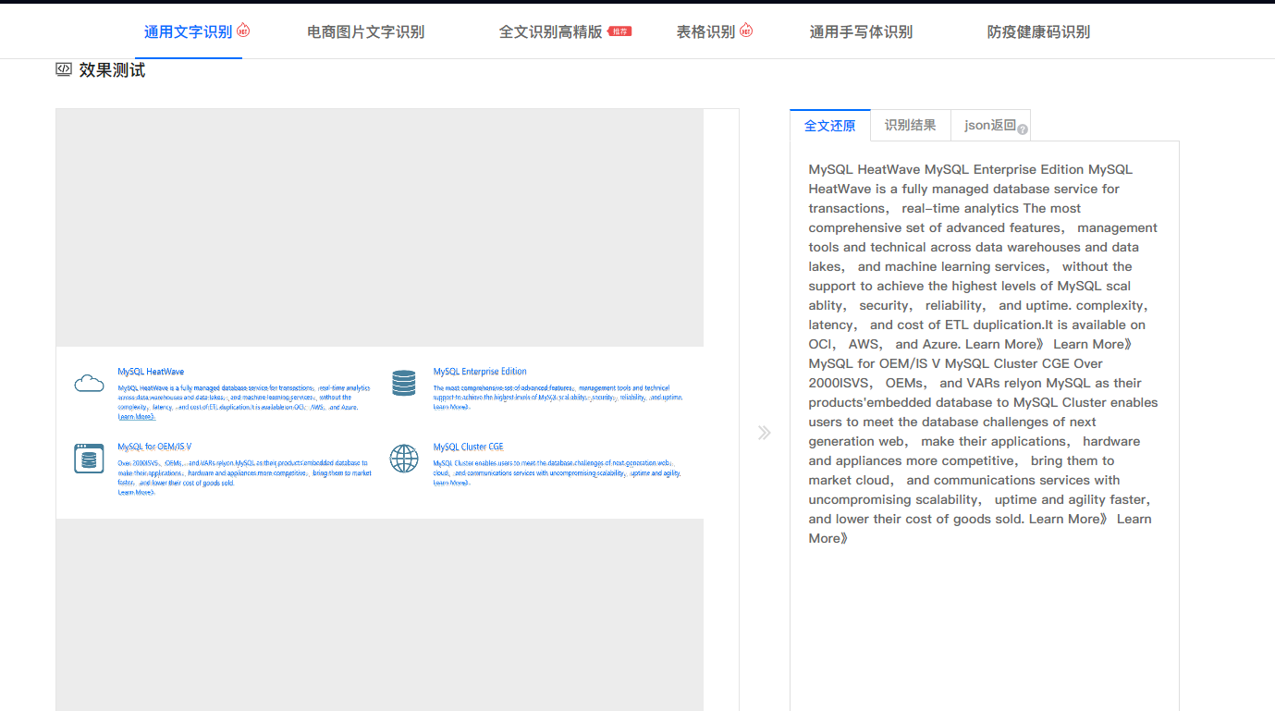Image resolution: width=1275 pixels, height=711 pixels.
Task: Click Learn More under MySQL Enterprise Edition
Action: tap(451, 407)
